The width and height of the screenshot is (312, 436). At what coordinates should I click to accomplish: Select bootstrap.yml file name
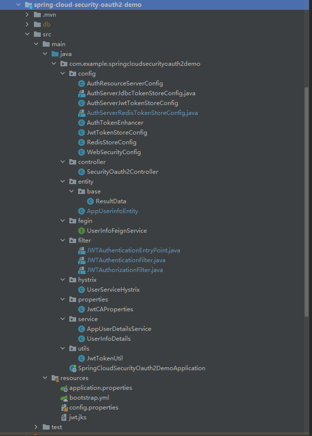pyautogui.click(x=89, y=398)
